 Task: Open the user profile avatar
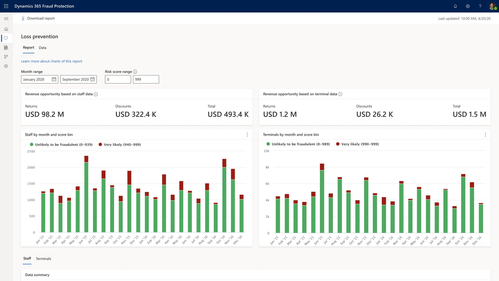[x=492, y=6]
